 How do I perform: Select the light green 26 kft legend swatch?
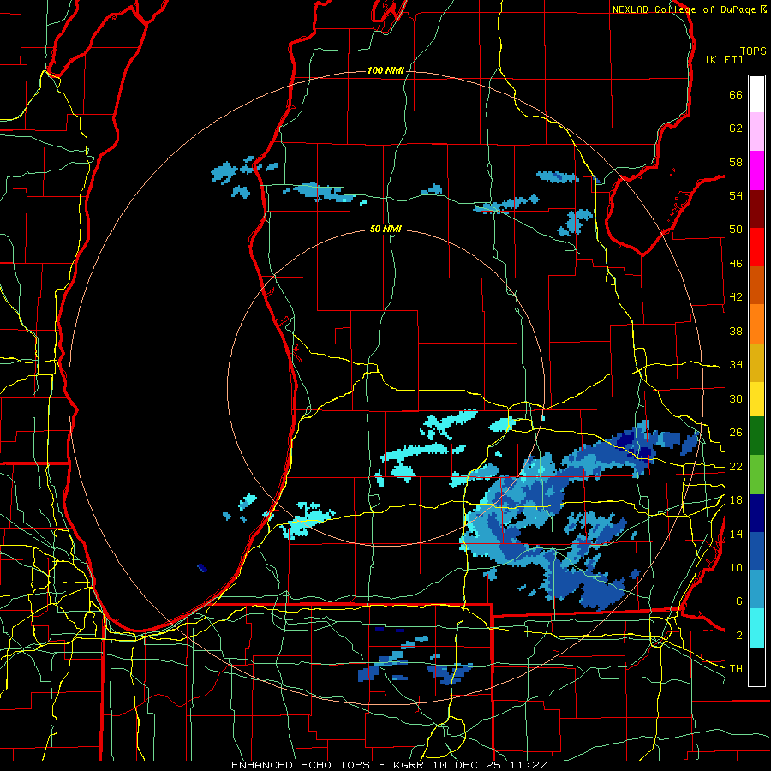coord(756,475)
